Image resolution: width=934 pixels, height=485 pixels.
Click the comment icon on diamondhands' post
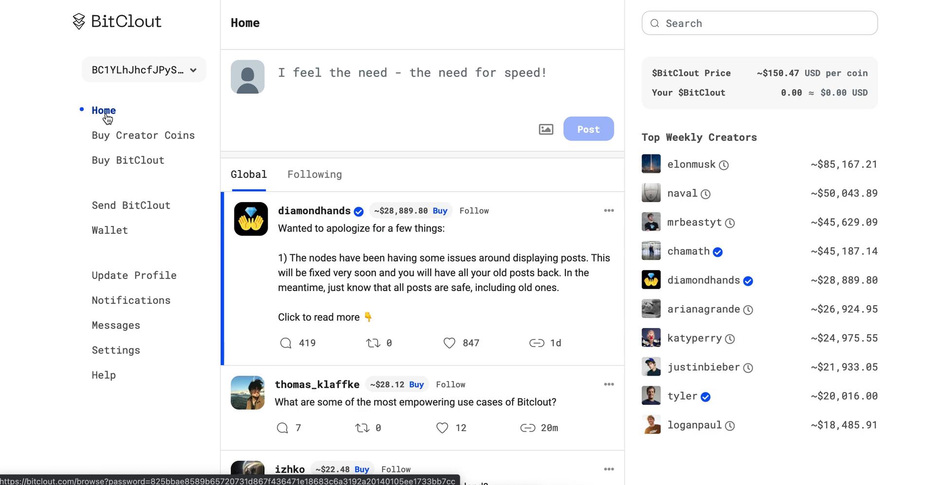[285, 343]
